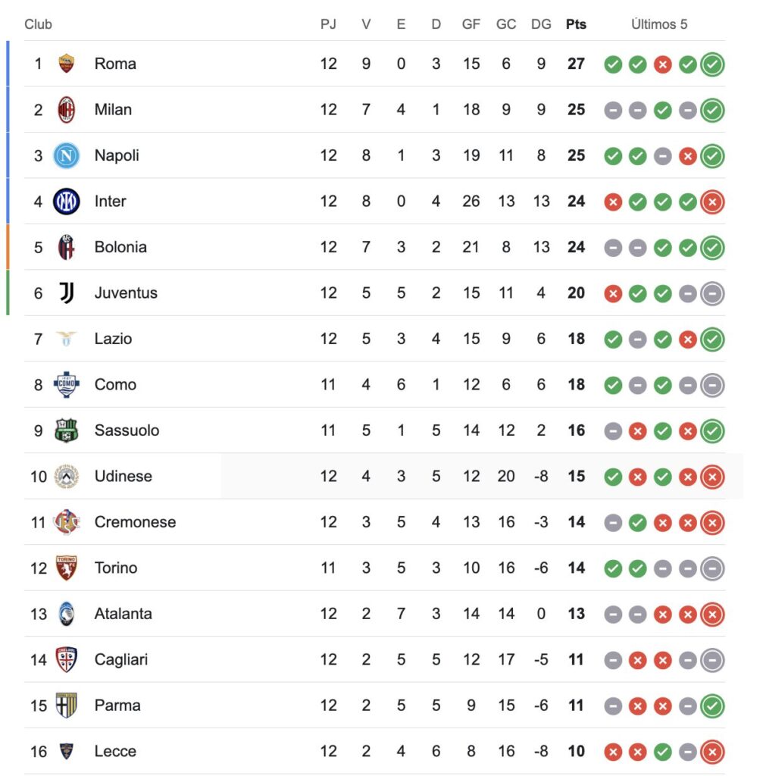Click the Inter club logo
The width and height of the screenshot is (766, 776).
point(67,202)
